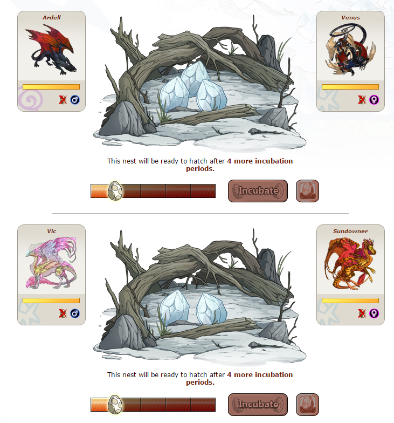
Task: Click Ardell's yellow energy bar
Action: coord(51,87)
